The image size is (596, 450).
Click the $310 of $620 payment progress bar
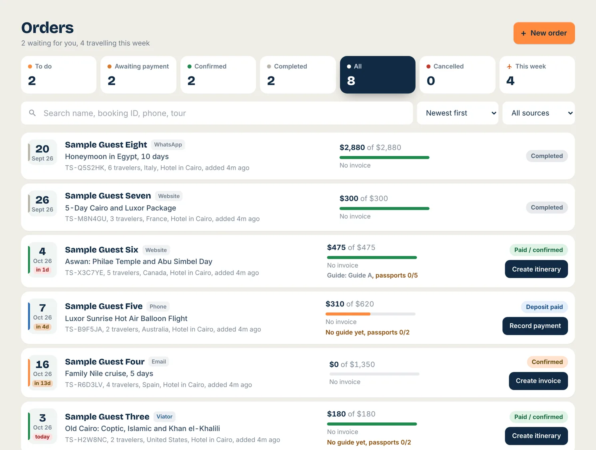pos(370,314)
